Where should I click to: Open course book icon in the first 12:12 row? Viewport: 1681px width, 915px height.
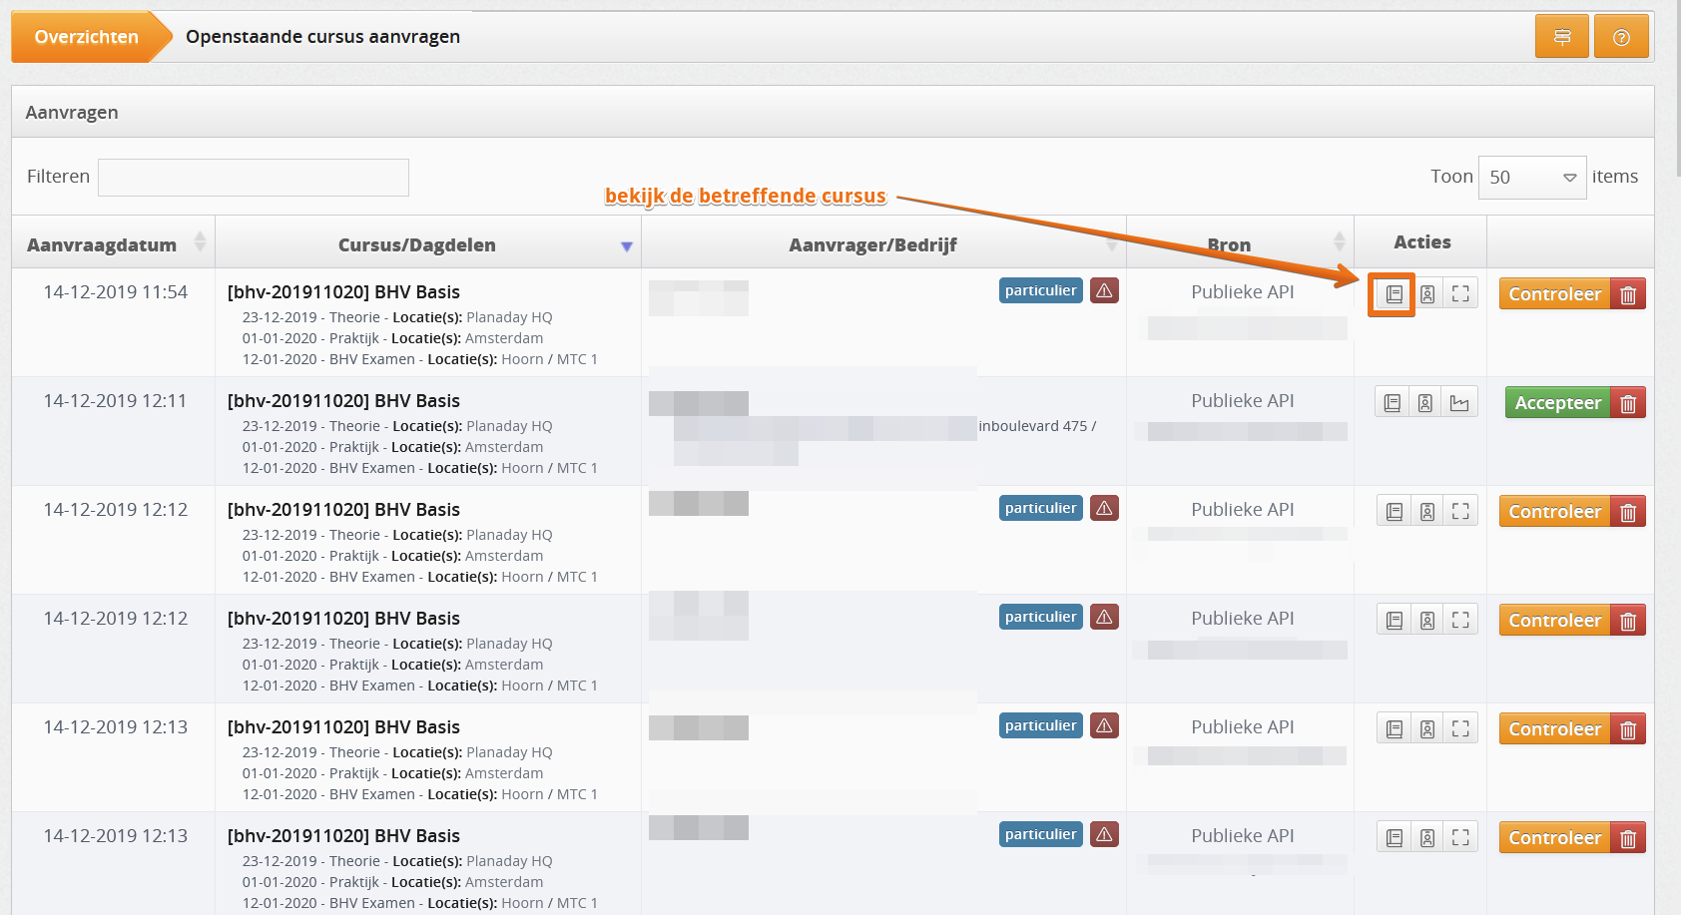[1395, 512]
